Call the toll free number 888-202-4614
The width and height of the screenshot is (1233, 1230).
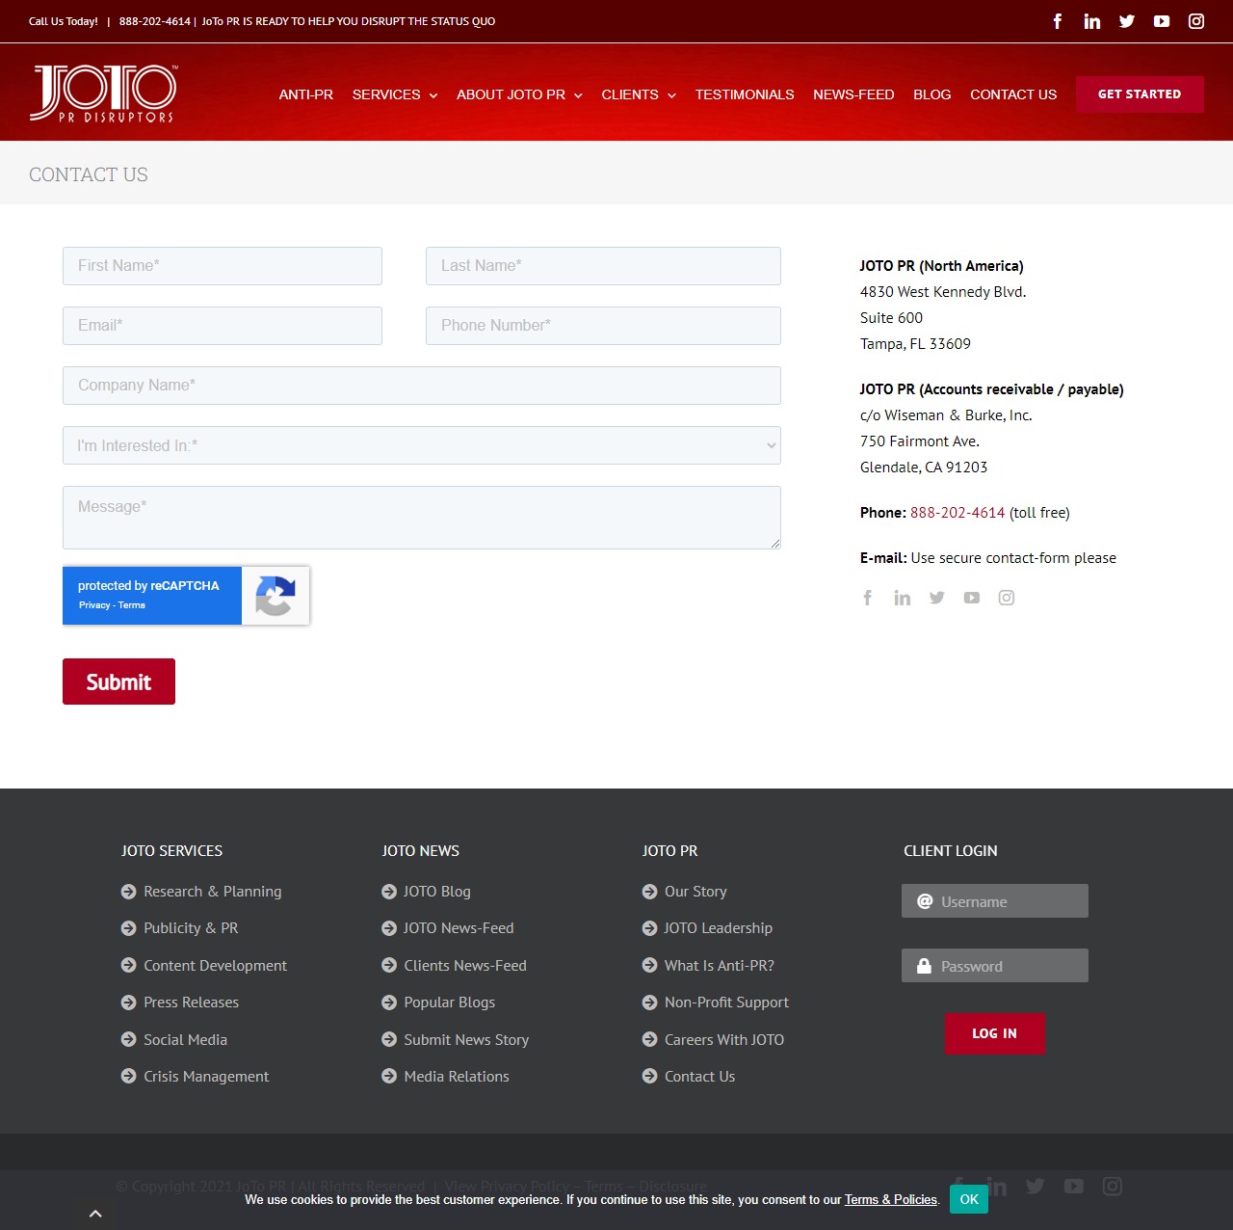click(x=958, y=512)
